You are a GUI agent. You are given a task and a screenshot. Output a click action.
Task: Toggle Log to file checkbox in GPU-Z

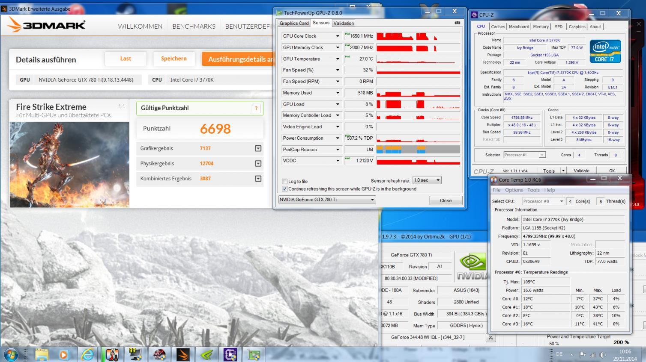pos(285,181)
